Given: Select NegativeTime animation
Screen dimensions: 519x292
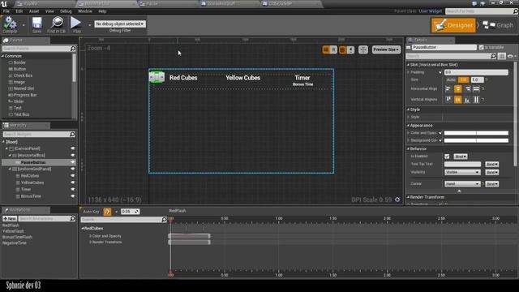Looking at the screenshot, I should 15,243.
